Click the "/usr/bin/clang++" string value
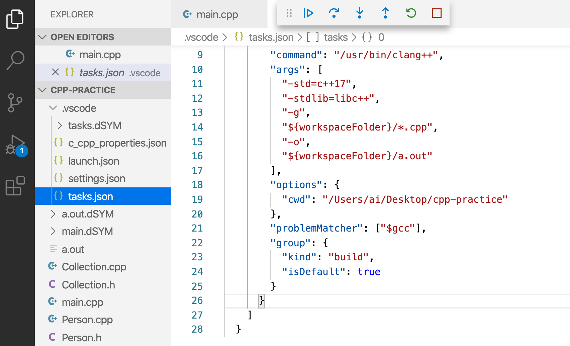The height and width of the screenshot is (346, 570). 386,55
